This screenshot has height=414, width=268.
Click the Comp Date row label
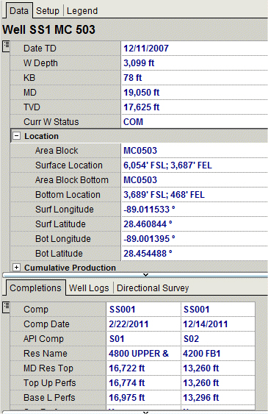tap(46, 324)
